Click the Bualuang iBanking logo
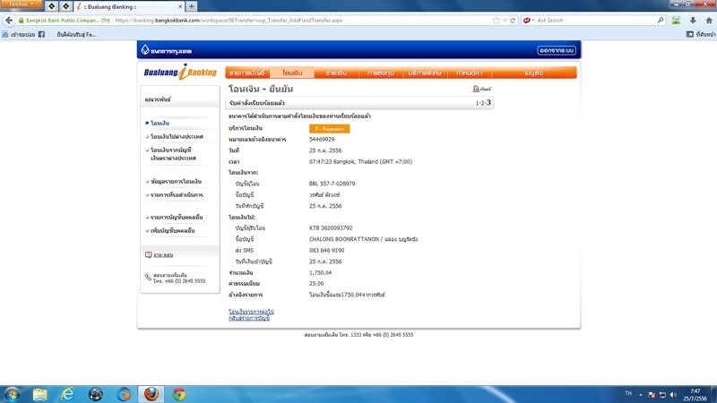 (x=180, y=73)
